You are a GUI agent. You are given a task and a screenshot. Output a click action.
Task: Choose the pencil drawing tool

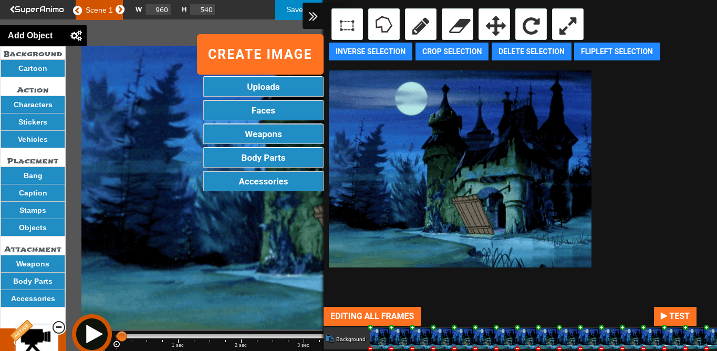pyautogui.click(x=421, y=24)
